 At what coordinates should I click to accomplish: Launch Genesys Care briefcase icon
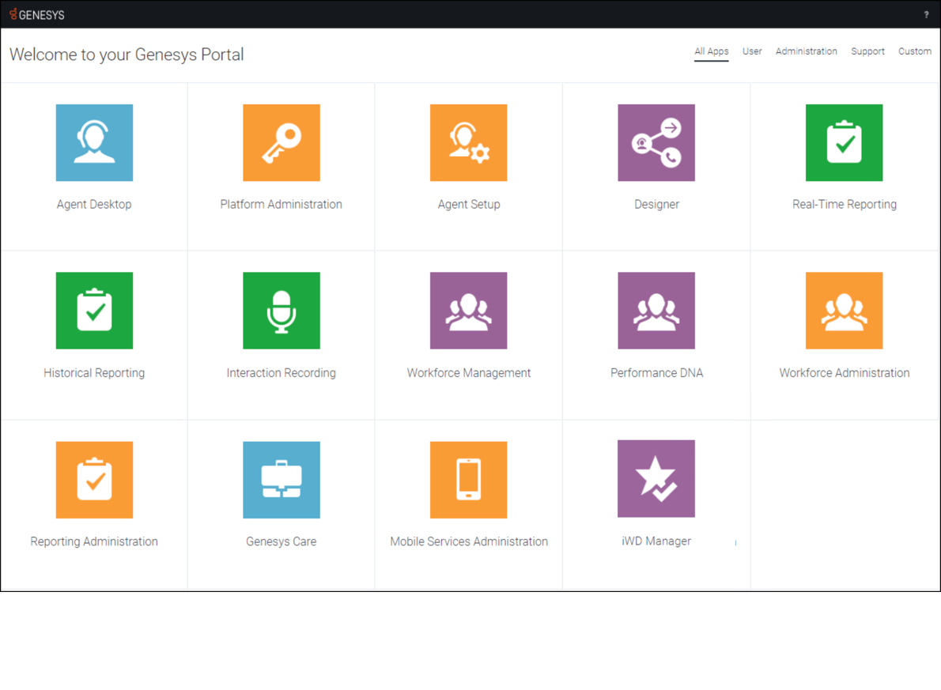coord(282,480)
